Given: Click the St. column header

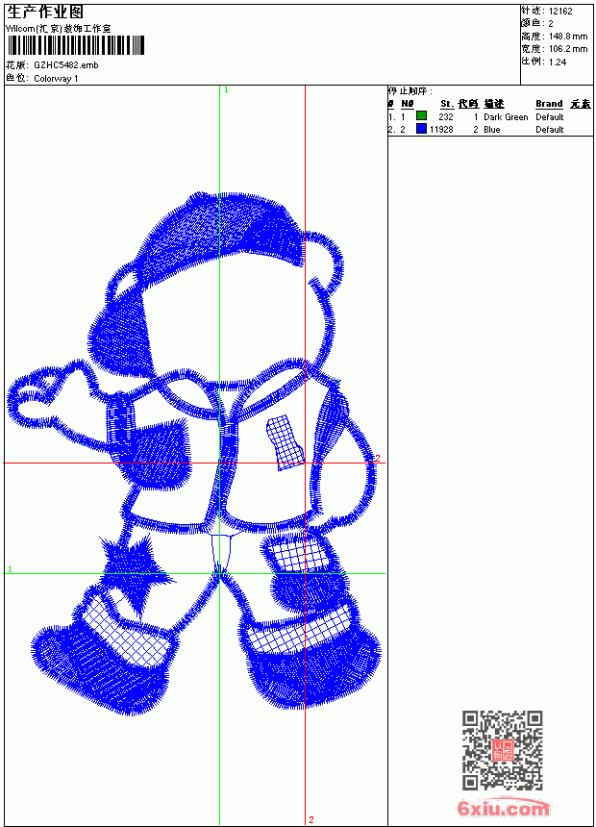Looking at the screenshot, I should click(x=447, y=104).
